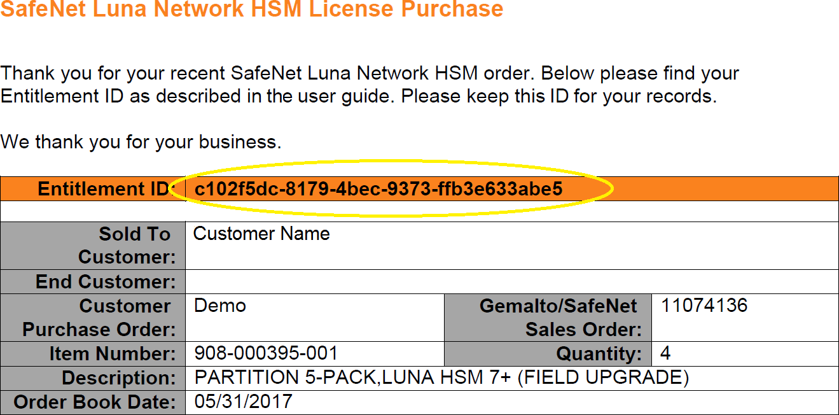The height and width of the screenshot is (415, 839).
Task: Click the SafeNet Luna Network HSM License Purchase heading
Action: tap(252, 10)
